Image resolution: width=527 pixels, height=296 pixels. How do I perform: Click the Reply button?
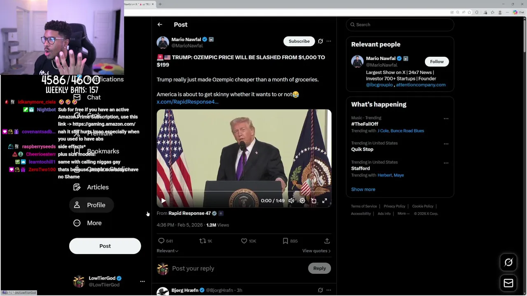(319, 268)
